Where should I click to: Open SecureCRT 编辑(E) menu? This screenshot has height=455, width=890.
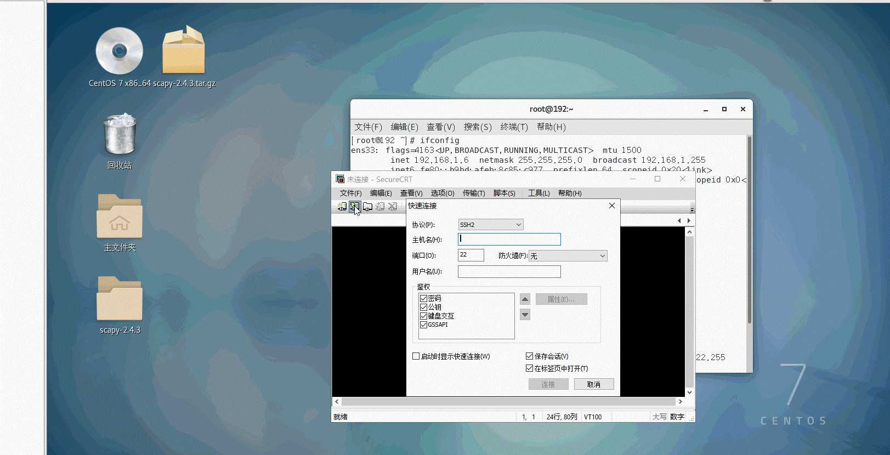click(381, 193)
